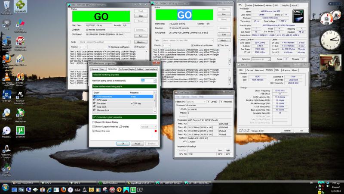Open the MSI Afterburner desktop shortcut
The height and width of the screenshot is (194, 344).
pos(20,115)
